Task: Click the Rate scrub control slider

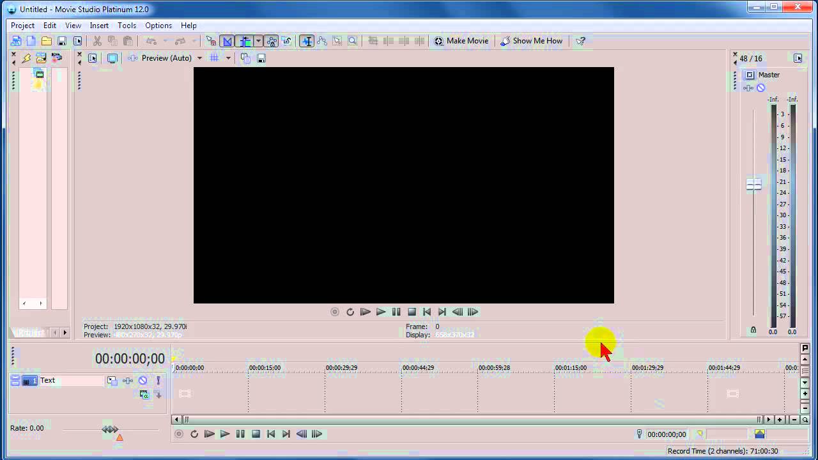Action: 110,429
